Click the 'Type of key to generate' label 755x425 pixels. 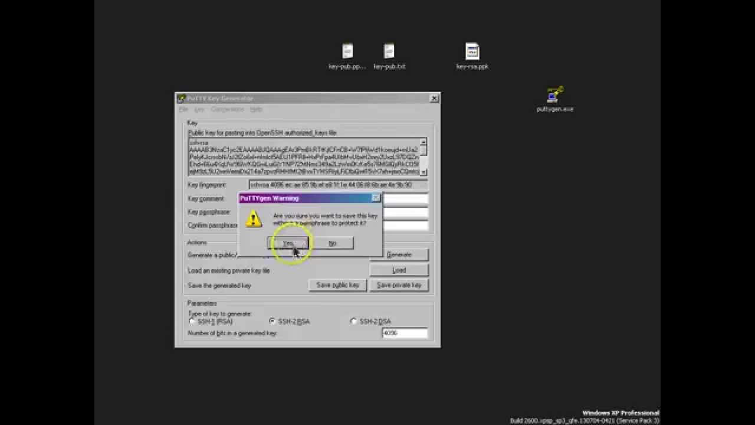[219, 313]
